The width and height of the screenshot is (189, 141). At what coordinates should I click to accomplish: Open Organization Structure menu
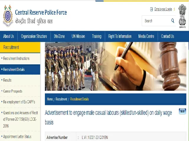tap(34, 36)
